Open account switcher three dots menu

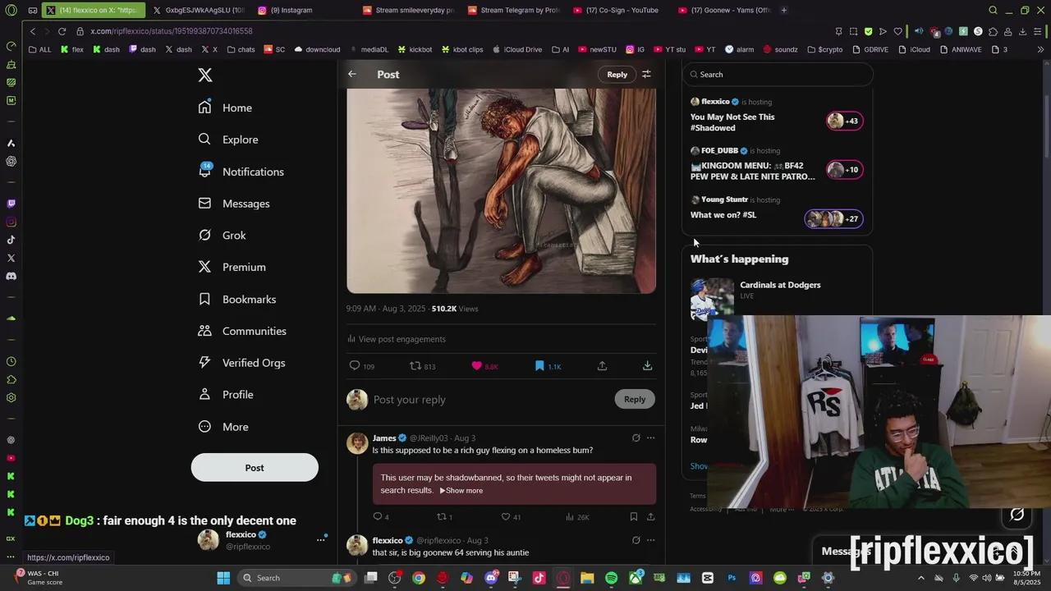click(x=321, y=539)
